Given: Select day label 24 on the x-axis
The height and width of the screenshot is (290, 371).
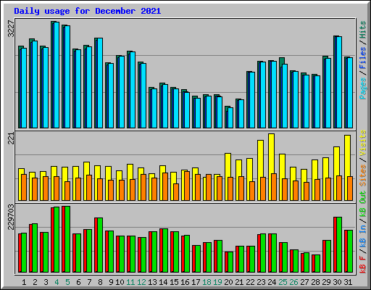Looking at the screenshot, I should tap(272, 282).
